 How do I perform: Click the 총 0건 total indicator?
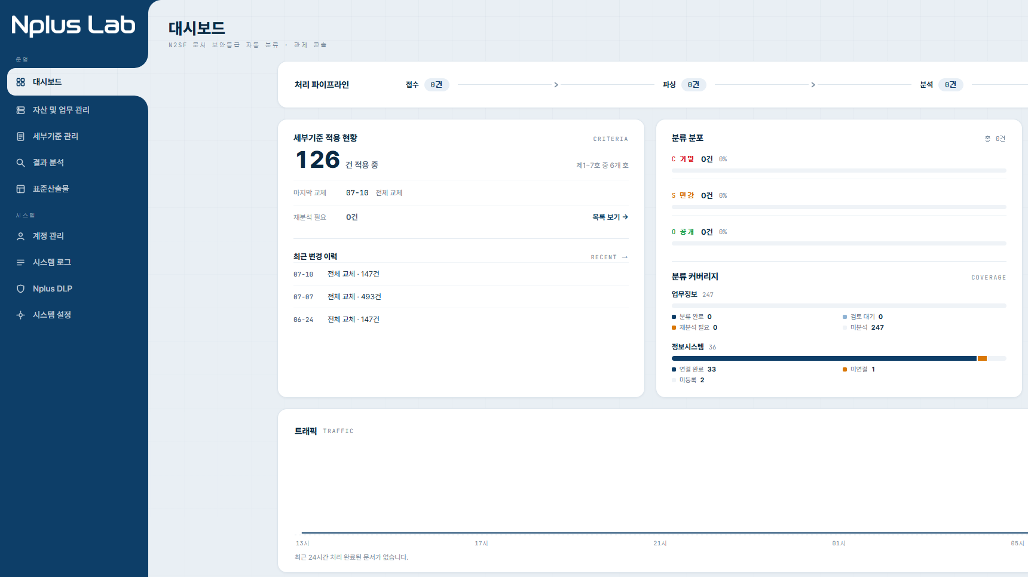point(995,139)
